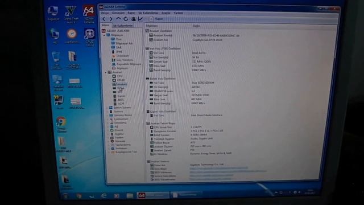Screen dimensions: 364x205
Task: Go forward with the toolbar Forward arrow
Action: coord(111,19)
